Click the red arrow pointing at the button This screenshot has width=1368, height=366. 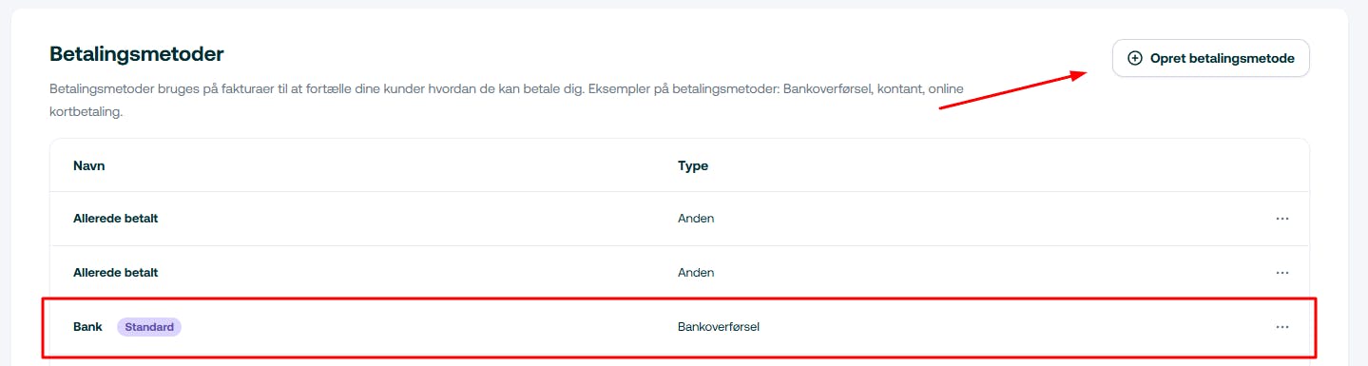1013,89
